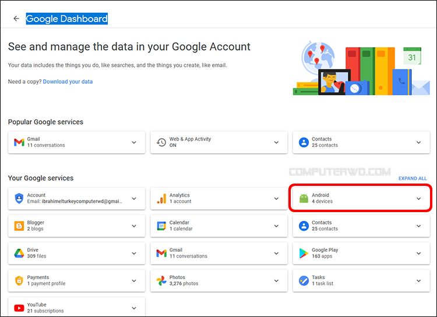Click the Analytics bar chart icon
The image size is (437, 317).
click(x=161, y=199)
